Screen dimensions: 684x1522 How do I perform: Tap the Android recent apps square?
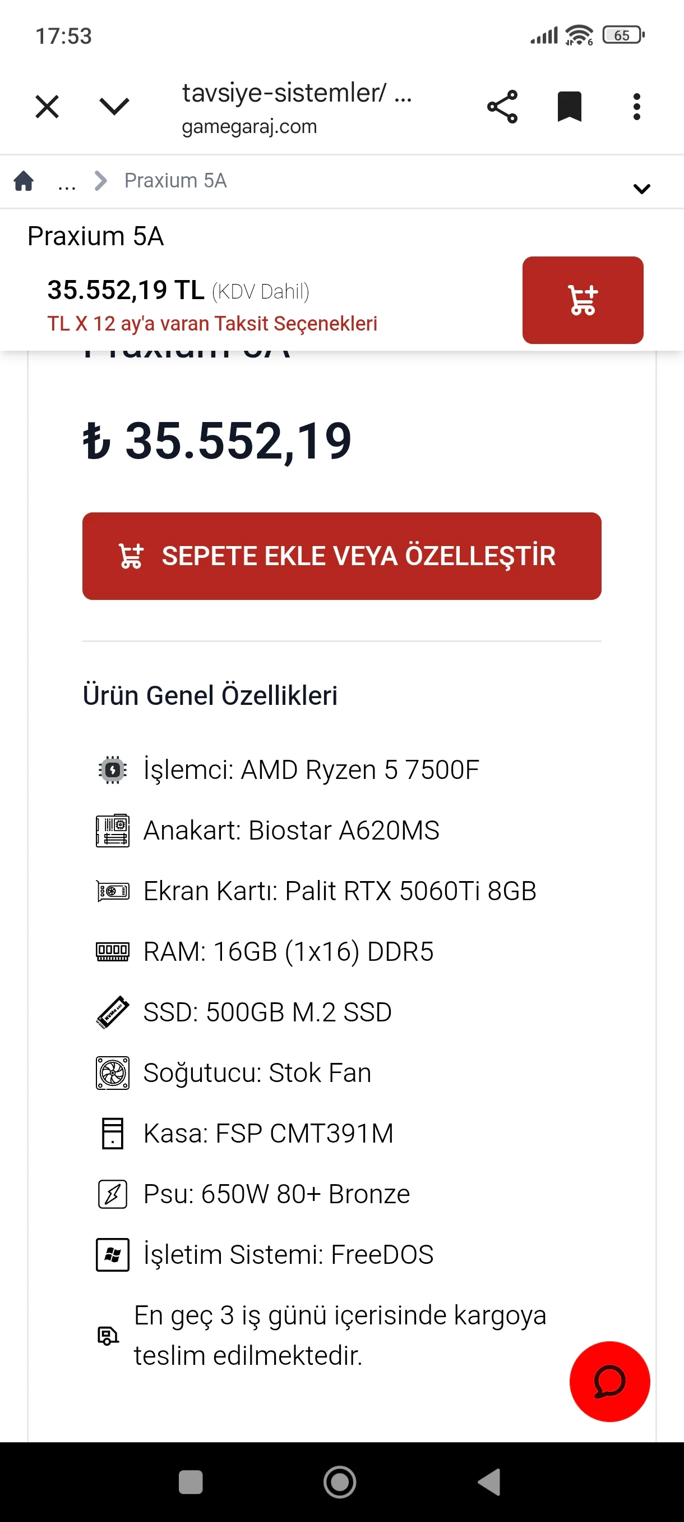click(191, 1482)
